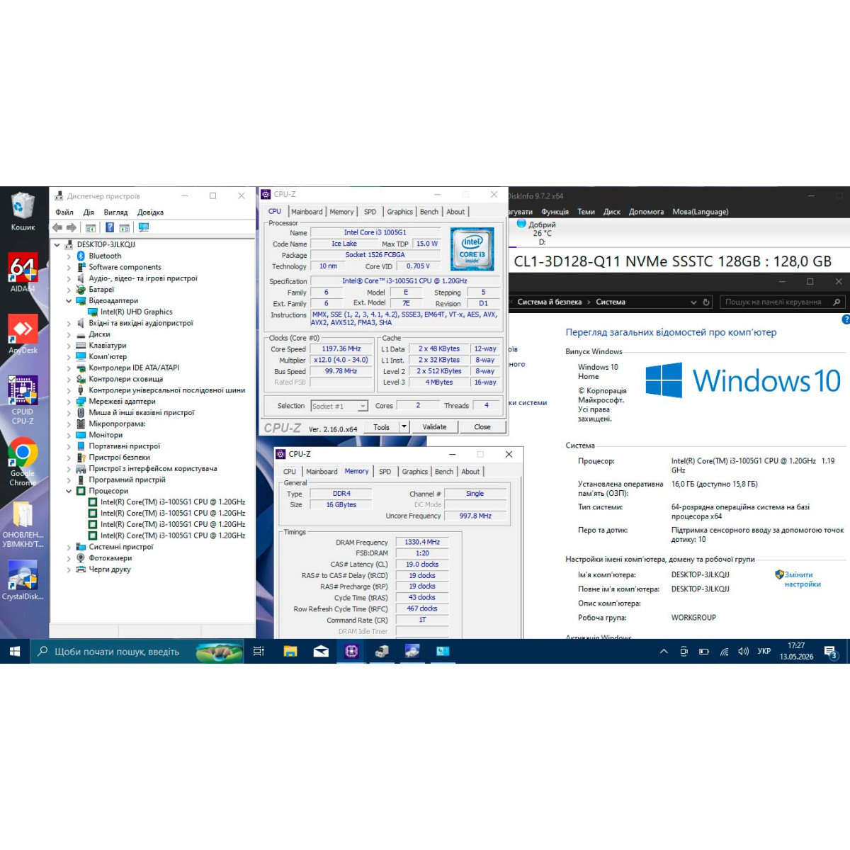Click the Back arrow in Device Manager toolbar
This screenshot has width=850, height=850.
click(x=57, y=227)
